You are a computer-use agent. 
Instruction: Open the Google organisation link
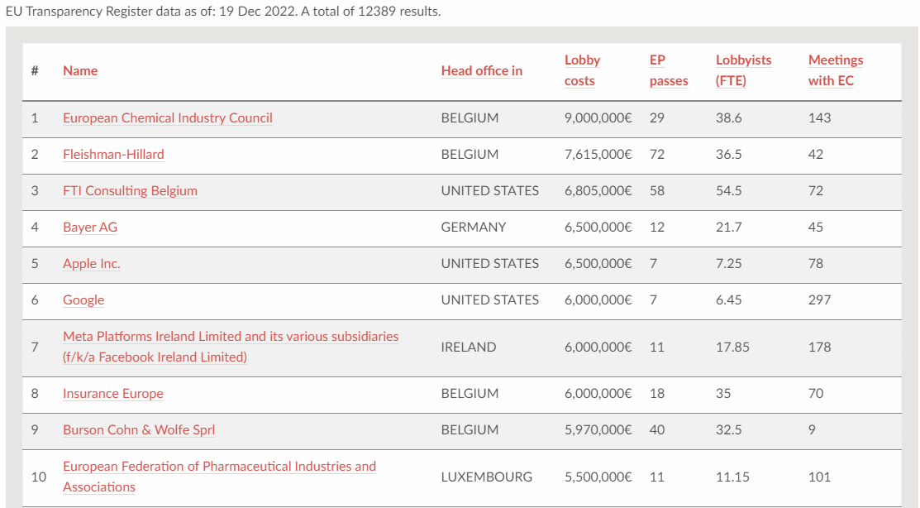point(83,300)
